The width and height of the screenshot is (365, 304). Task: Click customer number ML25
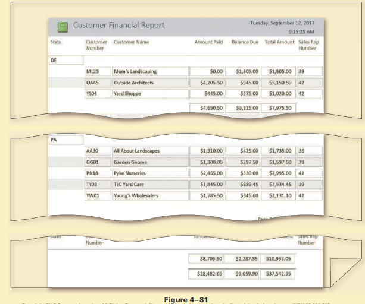98,71
